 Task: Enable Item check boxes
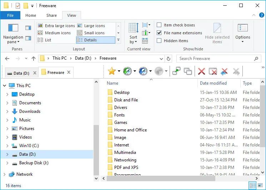pos(159,25)
